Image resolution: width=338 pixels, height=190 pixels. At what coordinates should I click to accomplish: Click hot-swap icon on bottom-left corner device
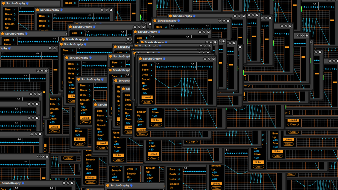[x=68, y=183]
